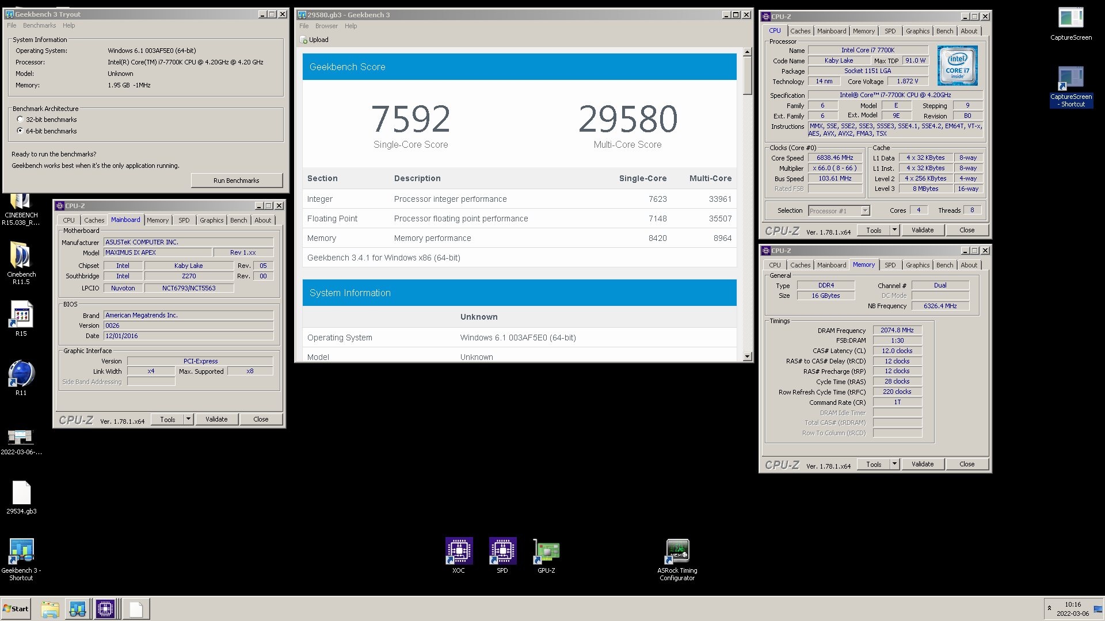Click the Core Speed 6838.46 MHz field
This screenshot has width=1105, height=621.
[x=835, y=158]
